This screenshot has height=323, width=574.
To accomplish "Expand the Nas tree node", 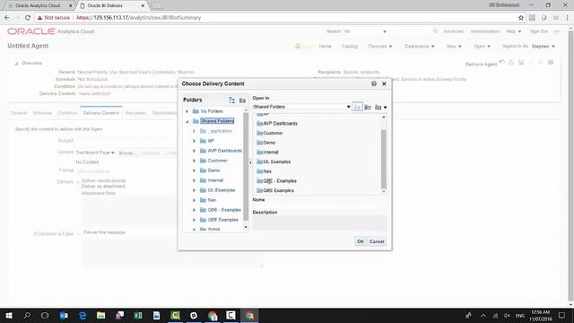I will [x=194, y=200].
